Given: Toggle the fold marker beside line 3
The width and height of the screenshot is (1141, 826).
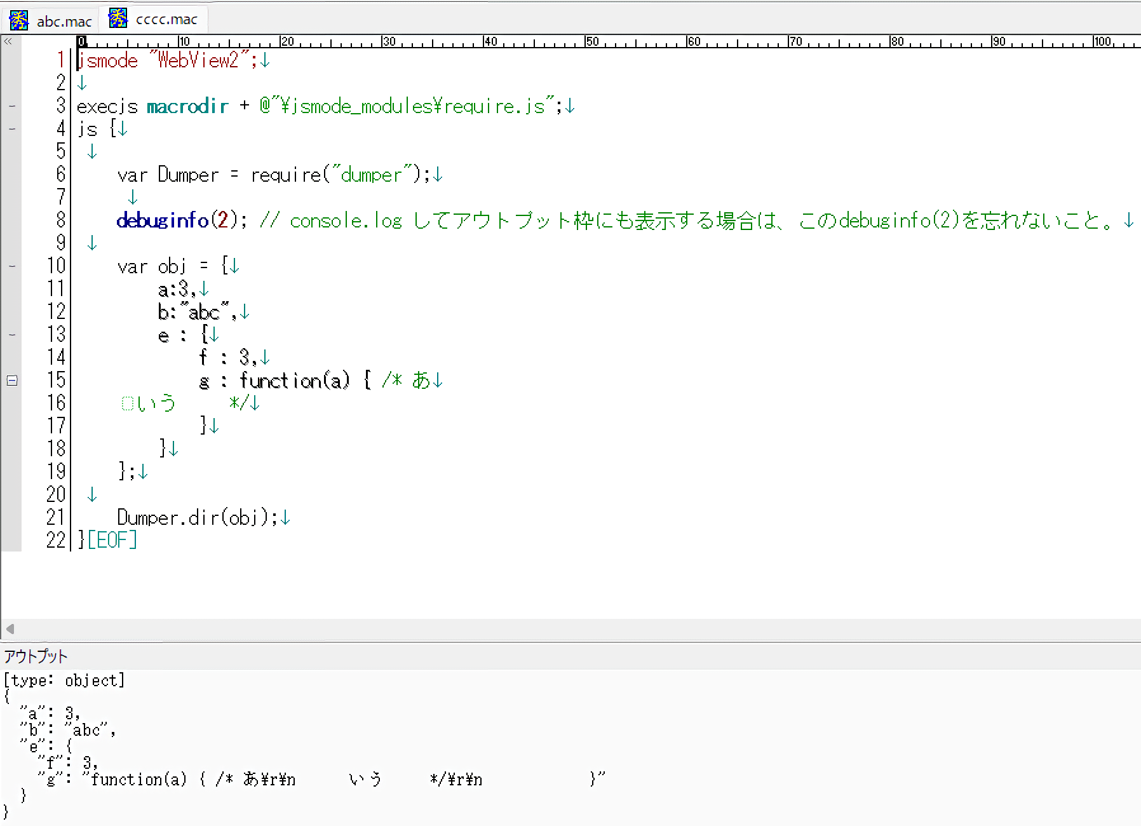Looking at the screenshot, I should (12, 106).
